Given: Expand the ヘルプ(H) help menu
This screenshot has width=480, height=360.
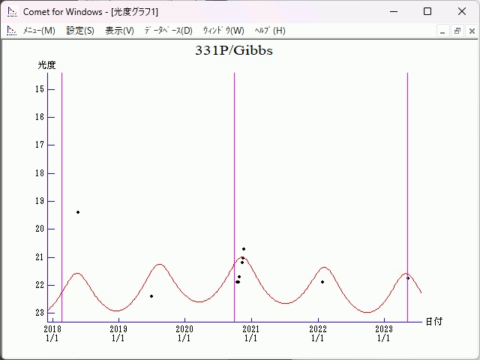Looking at the screenshot, I should click(x=269, y=31).
